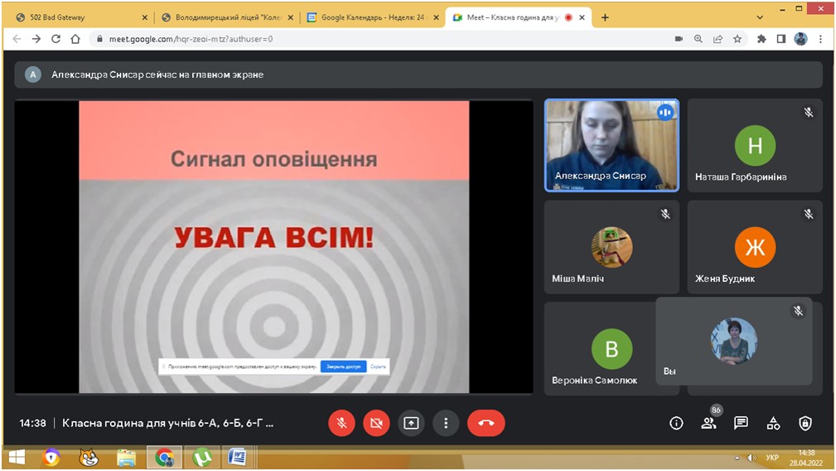Screen dimensions: 836x471
Task: Open the chat with everyone panel
Action: (741, 423)
